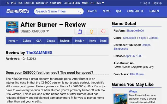Click the Flight genre link

tap(142, 38)
